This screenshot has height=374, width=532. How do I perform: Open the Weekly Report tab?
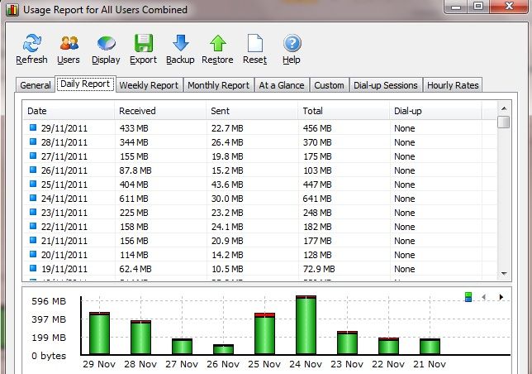[148, 85]
